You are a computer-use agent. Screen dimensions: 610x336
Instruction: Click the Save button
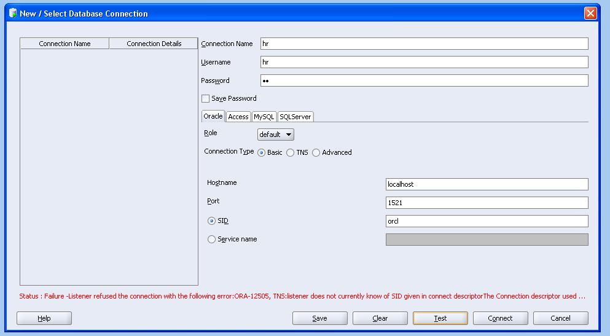point(320,318)
